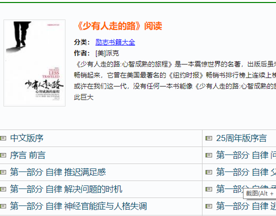Open the 中文版序 chapter

click(x=26, y=138)
